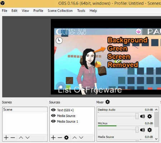Open the Tools menu
The image size is (161, 143).
81,11
